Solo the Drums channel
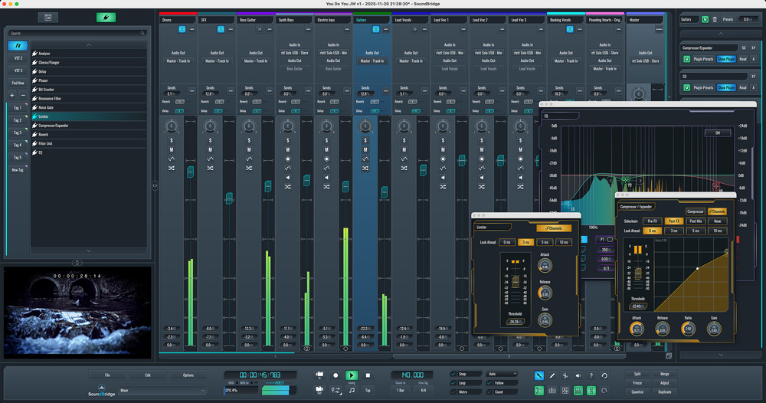 [172, 140]
